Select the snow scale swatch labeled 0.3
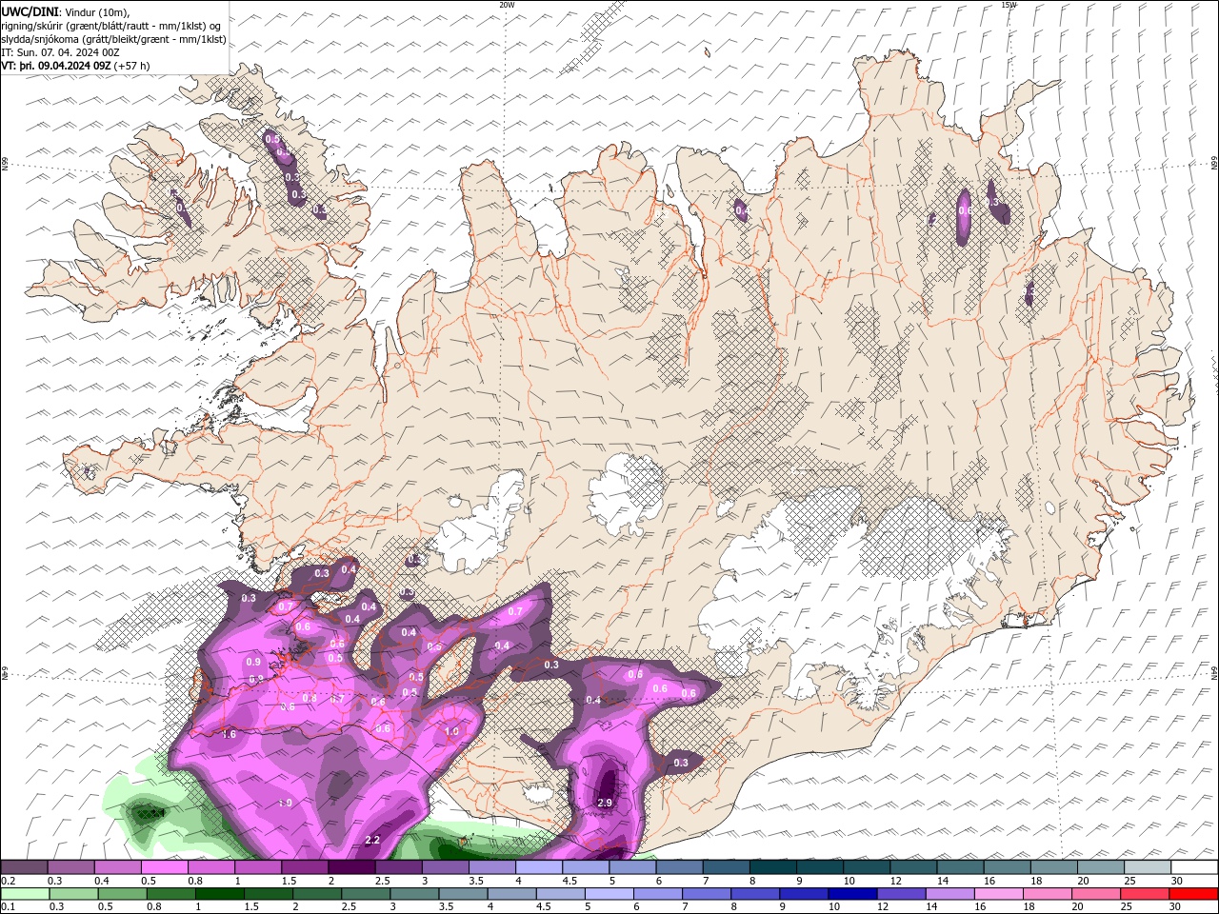1219x914 pixels. click(x=70, y=867)
